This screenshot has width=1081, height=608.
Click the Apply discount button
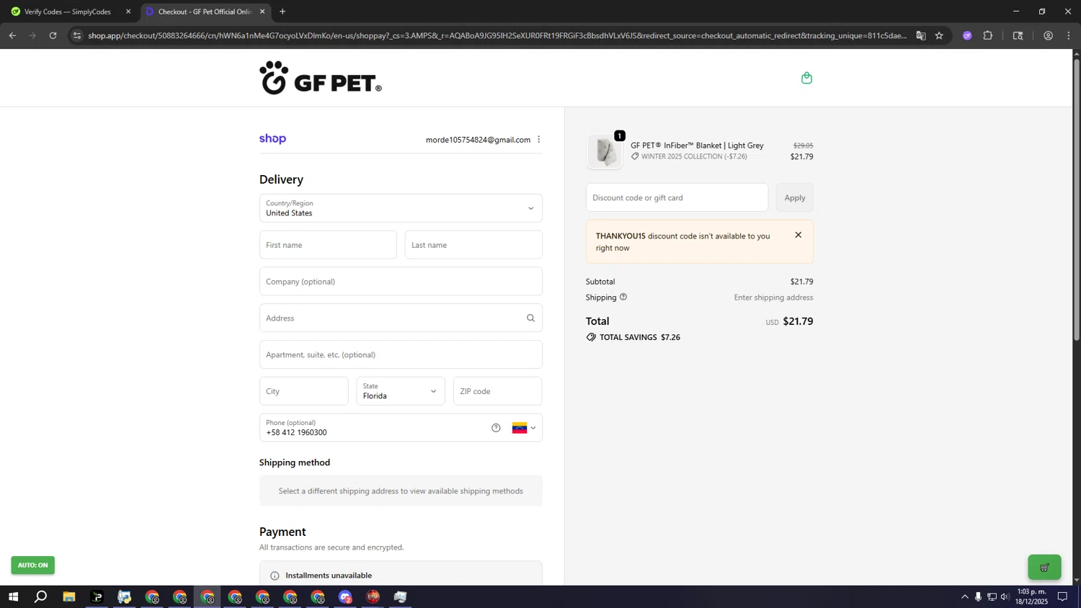[795, 197]
